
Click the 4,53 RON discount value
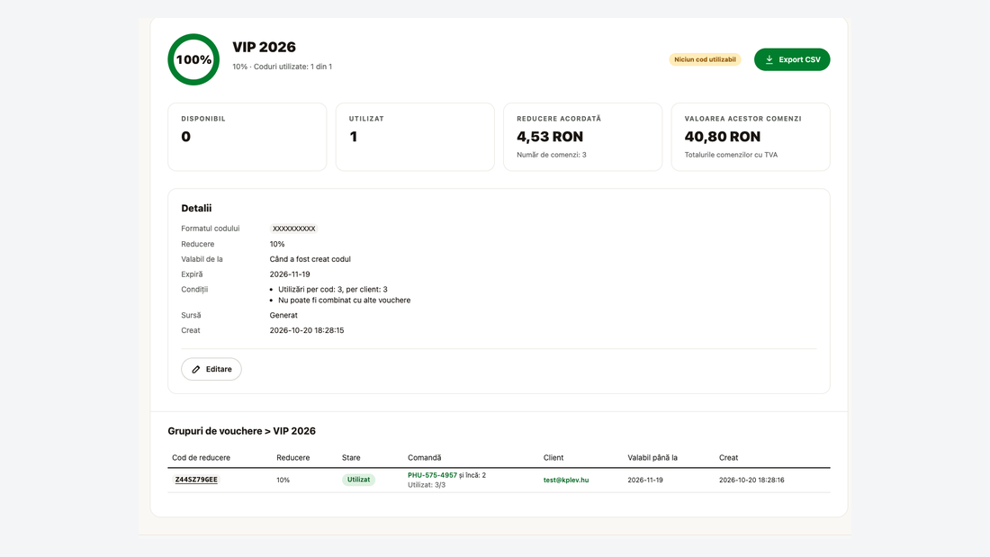pos(550,137)
